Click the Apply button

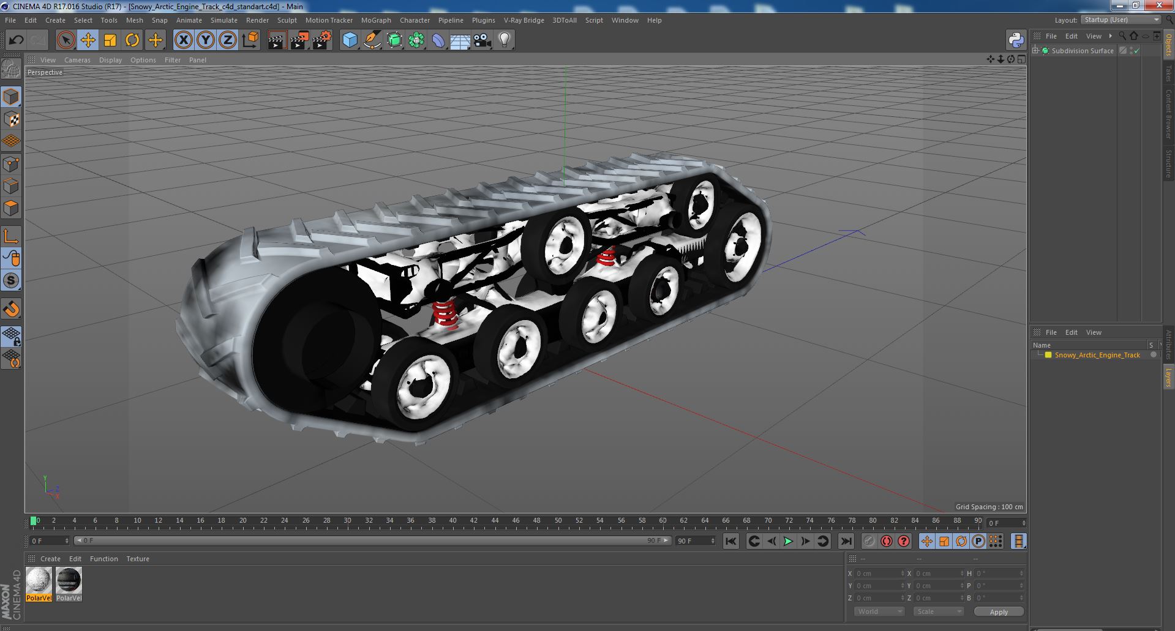pyautogui.click(x=999, y=611)
